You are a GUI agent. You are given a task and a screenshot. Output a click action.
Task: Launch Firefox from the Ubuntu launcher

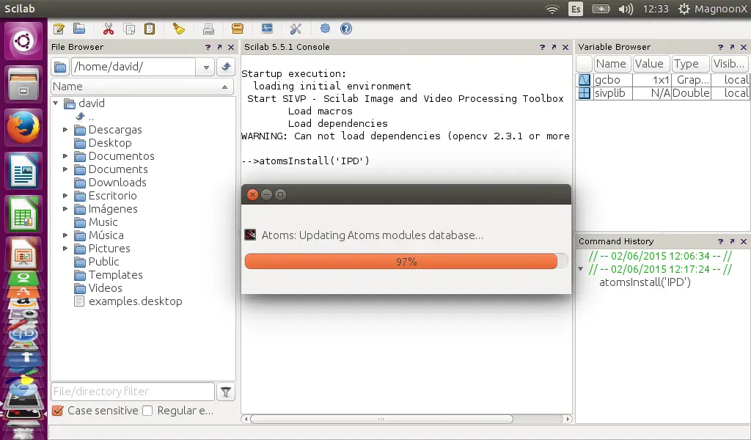tap(23, 128)
